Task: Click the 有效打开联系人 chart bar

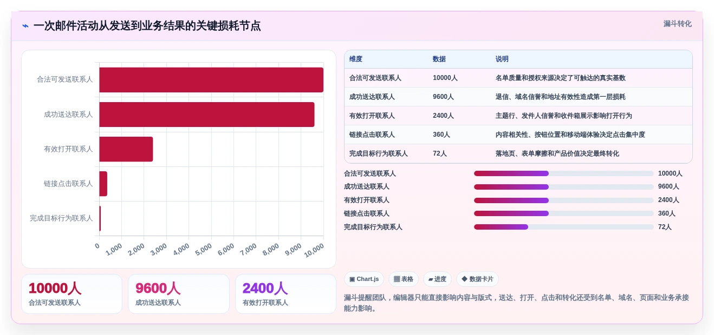Action: 126,149
